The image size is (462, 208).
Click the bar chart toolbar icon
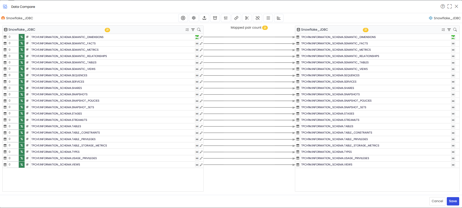tap(279, 18)
